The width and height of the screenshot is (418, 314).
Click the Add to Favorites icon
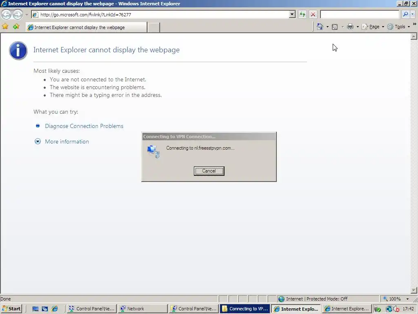16,27
